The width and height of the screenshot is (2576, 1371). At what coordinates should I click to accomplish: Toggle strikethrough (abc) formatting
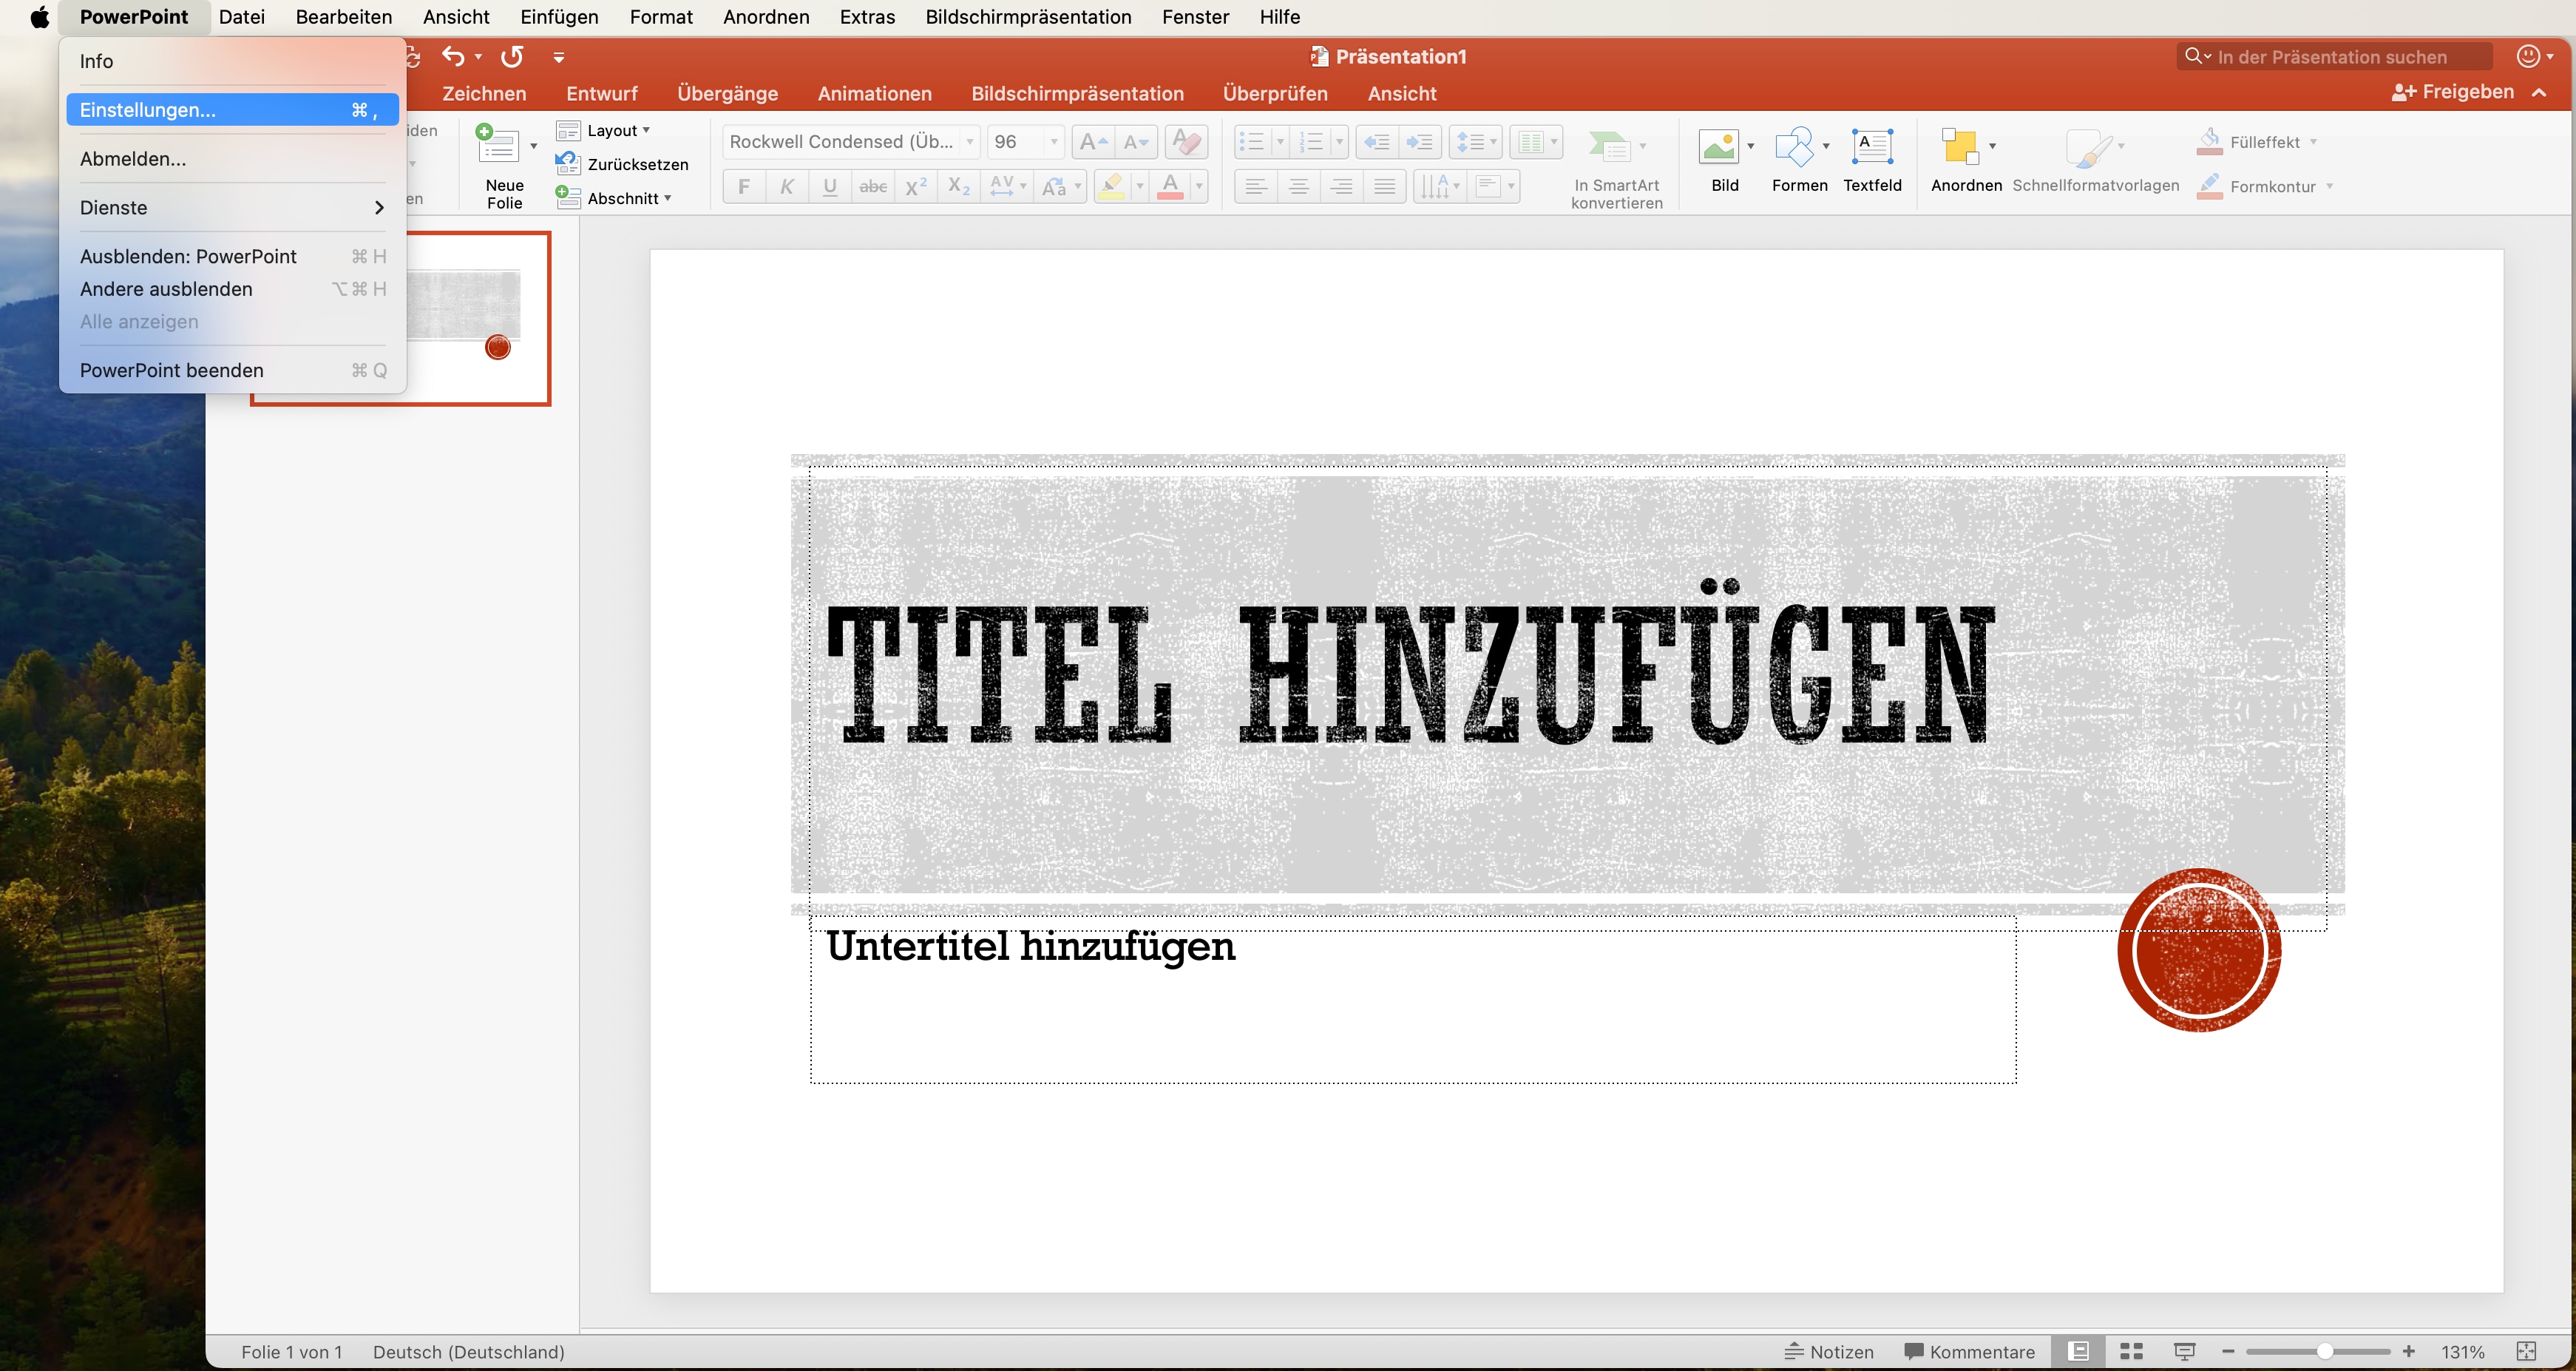pyautogui.click(x=873, y=186)
